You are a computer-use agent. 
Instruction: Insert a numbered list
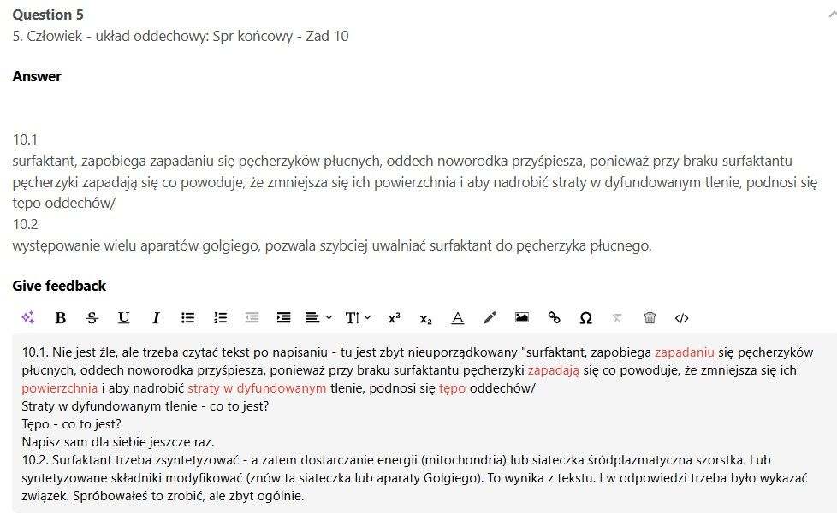220,318
